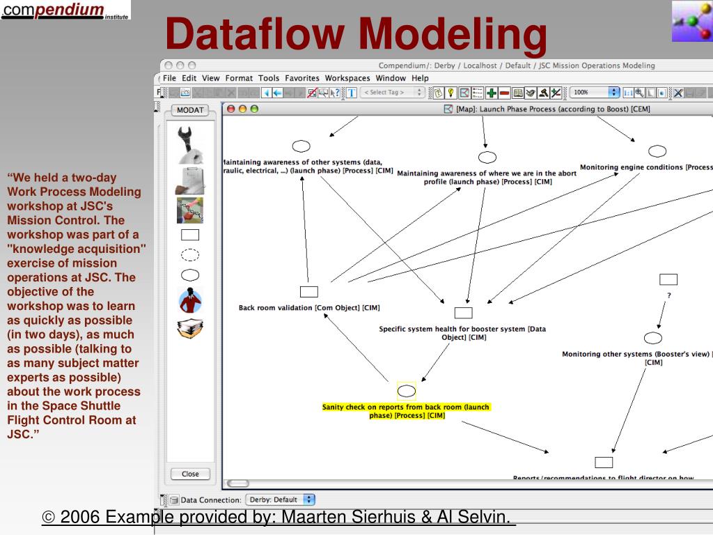The height and width of the screenshot is (535, 713).
Task: Click the magnifier zoom toolbar icon
Action: (639, 93)
